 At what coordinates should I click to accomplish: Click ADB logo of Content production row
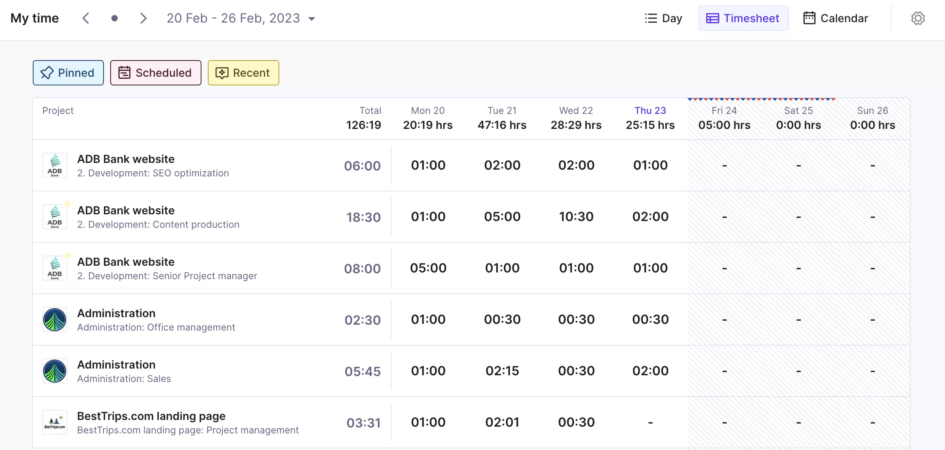coord(55,217)
